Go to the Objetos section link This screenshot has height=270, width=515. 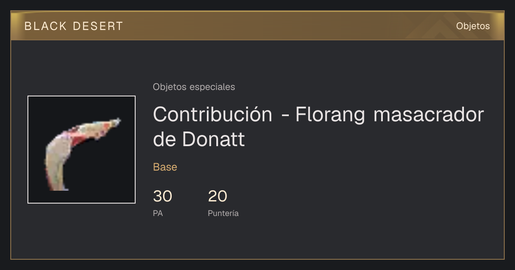(473, 26)
